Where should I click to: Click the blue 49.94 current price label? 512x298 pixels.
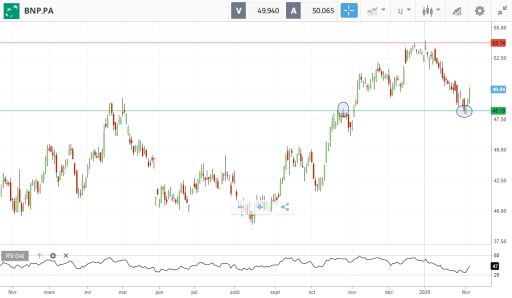(498, 89)
